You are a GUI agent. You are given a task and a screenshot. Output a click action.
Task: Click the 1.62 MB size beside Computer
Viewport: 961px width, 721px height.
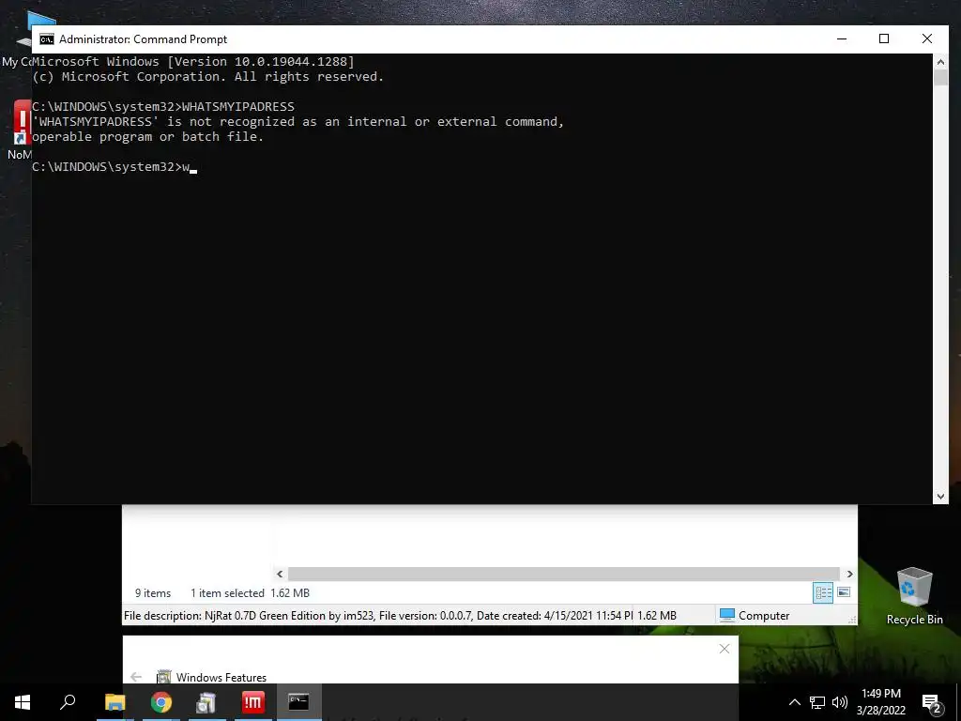coord(656,616)
